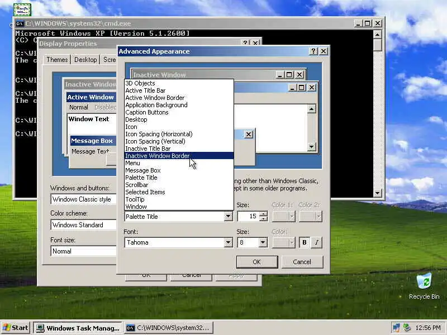The height and width of the screenshot is (335, 447).
Task: Click the Advanced Appearance help question mark
Action: point(313,51)
